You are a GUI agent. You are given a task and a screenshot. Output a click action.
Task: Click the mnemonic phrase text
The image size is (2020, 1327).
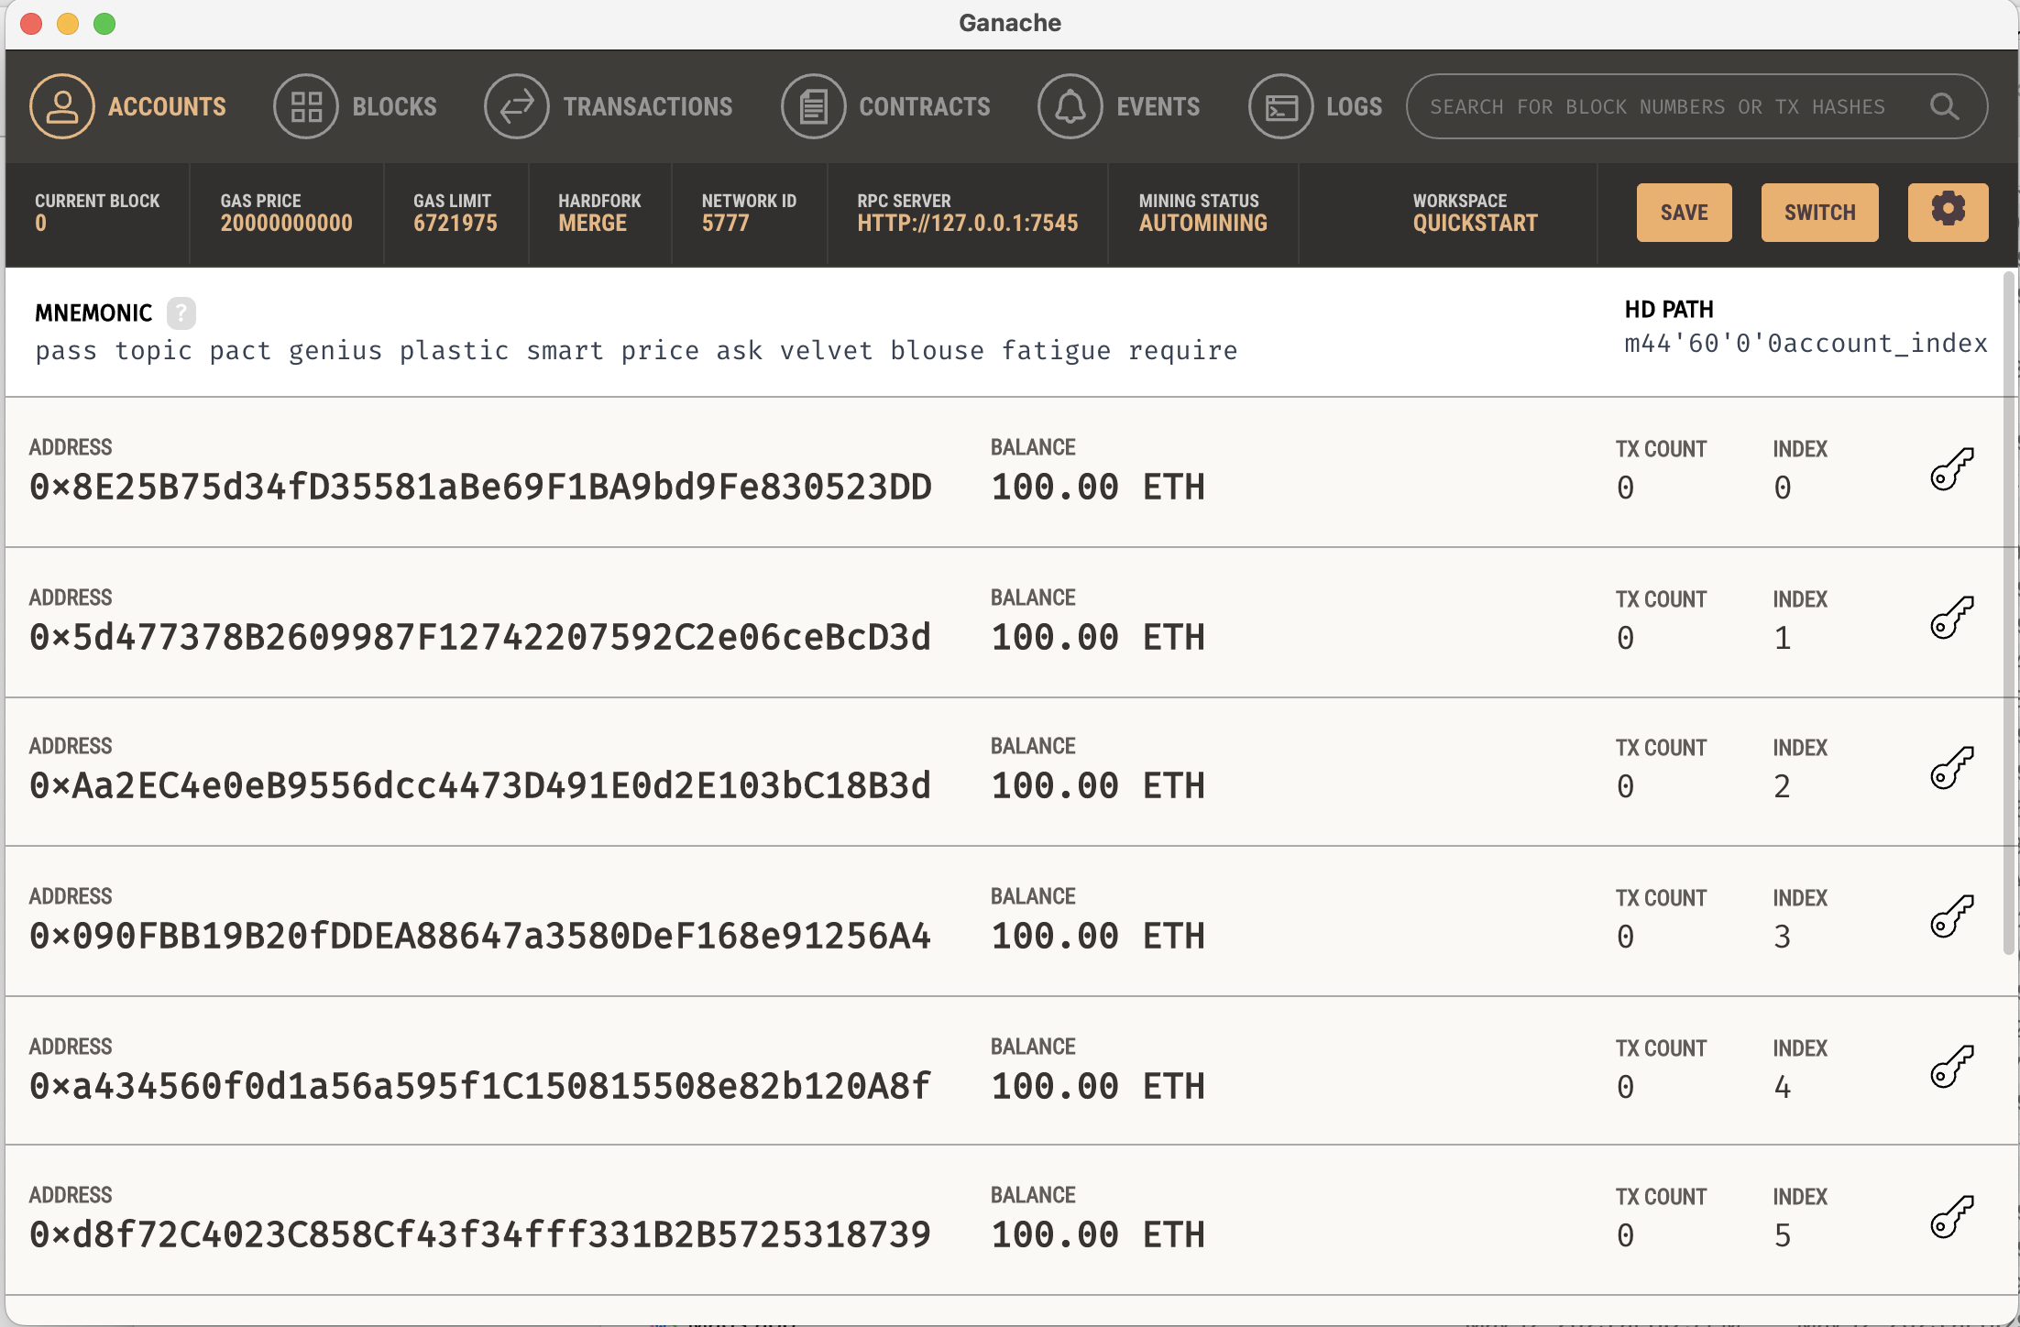pyautogui.click(x=636, y=351)
